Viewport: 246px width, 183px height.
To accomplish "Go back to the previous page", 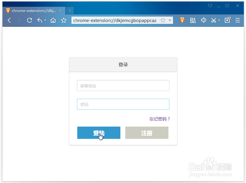I will click(9, 20).
